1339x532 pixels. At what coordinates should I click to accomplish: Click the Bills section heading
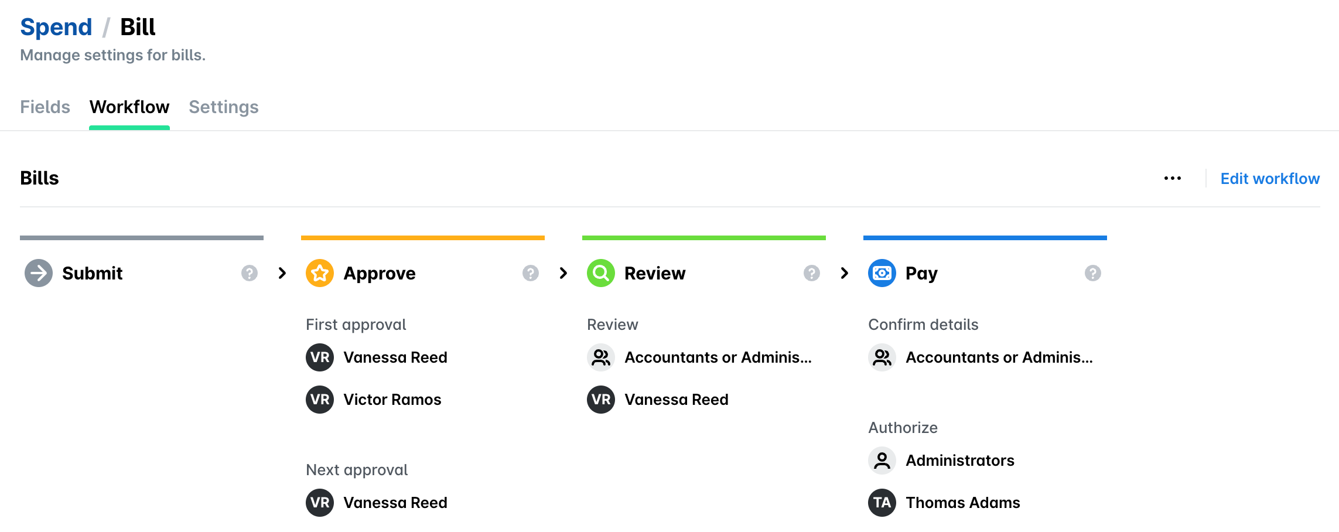[x=39, y=178]
